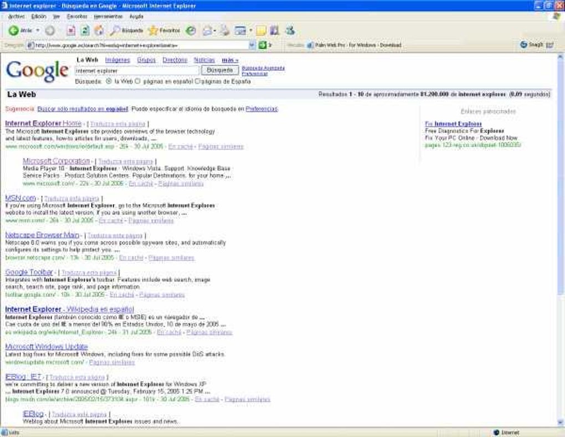This screenshot has height=437, width=565.
Task: Click the Stop page loading icon
Action: [71, 30]
